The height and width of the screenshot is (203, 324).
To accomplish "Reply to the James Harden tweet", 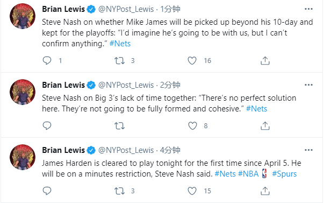I will [x=47, y=191].
